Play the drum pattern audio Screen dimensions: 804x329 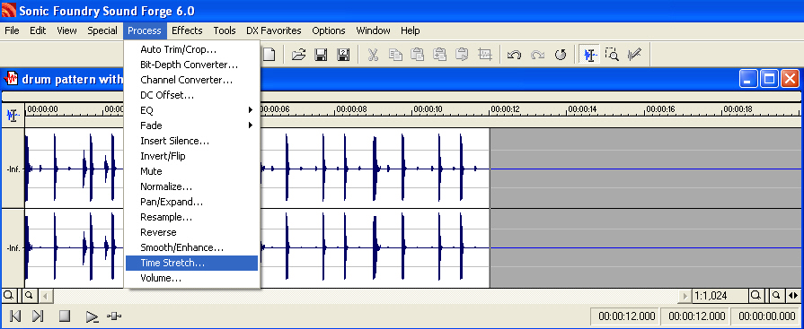click(92, 316)
